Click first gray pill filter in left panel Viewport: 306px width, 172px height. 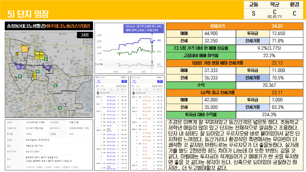point(119,86)
